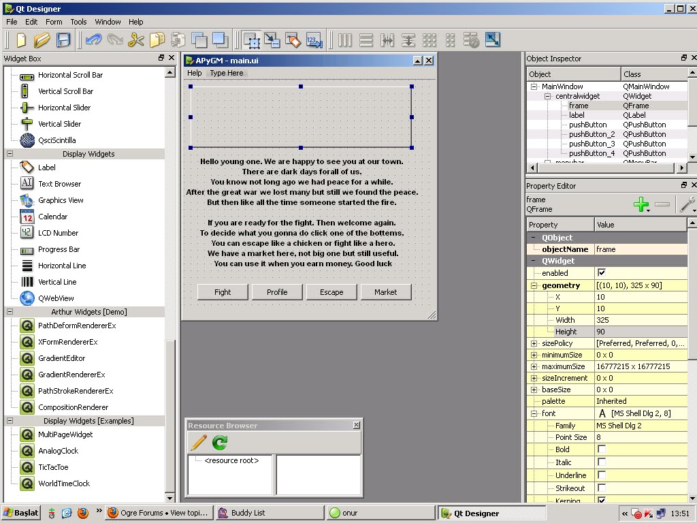Click the Cut scissors icon
Image resolution: width=697 pixels, height=523 pixels.
(x=135, y=40)
